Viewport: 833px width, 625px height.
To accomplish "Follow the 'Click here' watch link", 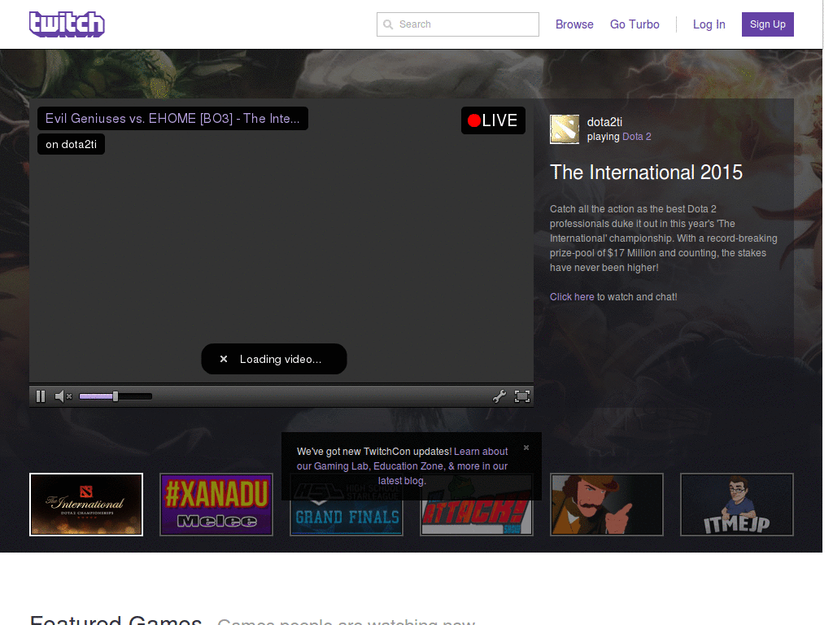I will 572,297.
